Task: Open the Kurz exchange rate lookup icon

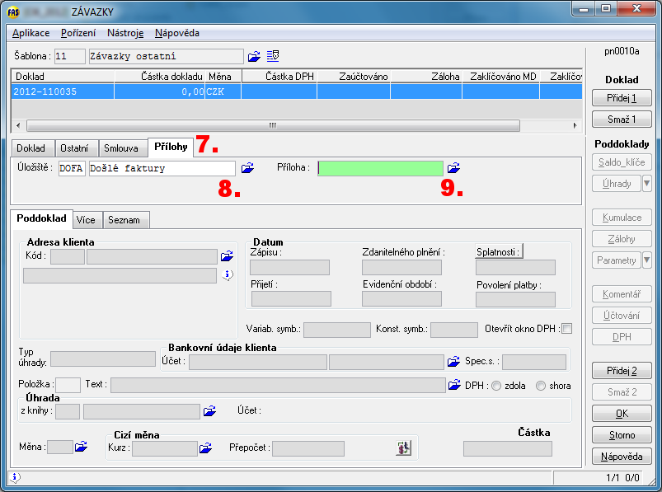Action: (x=205, y=448)
